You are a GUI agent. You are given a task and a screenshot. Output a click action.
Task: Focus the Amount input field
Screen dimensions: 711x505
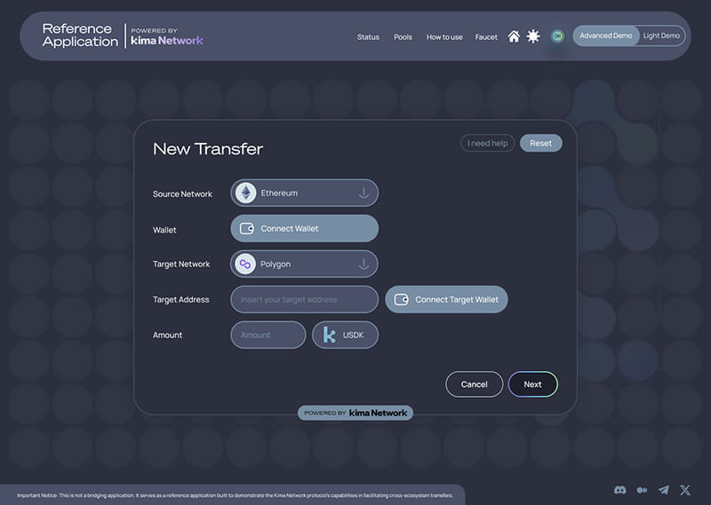pyautogui.click(x=268, y=335)
